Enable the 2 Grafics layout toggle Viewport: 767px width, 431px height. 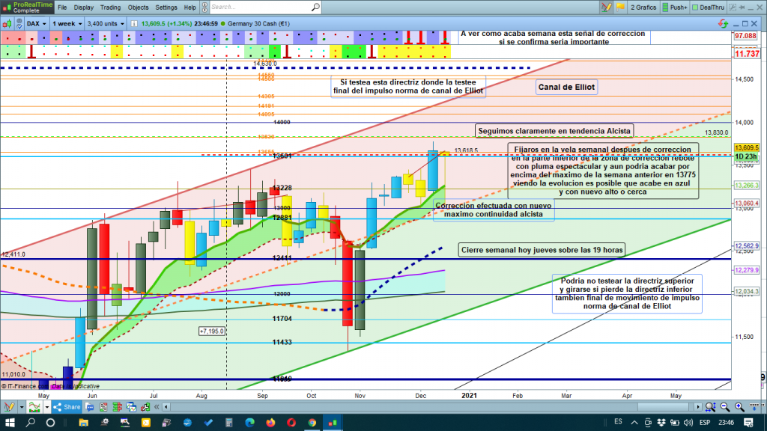[643, 7]
